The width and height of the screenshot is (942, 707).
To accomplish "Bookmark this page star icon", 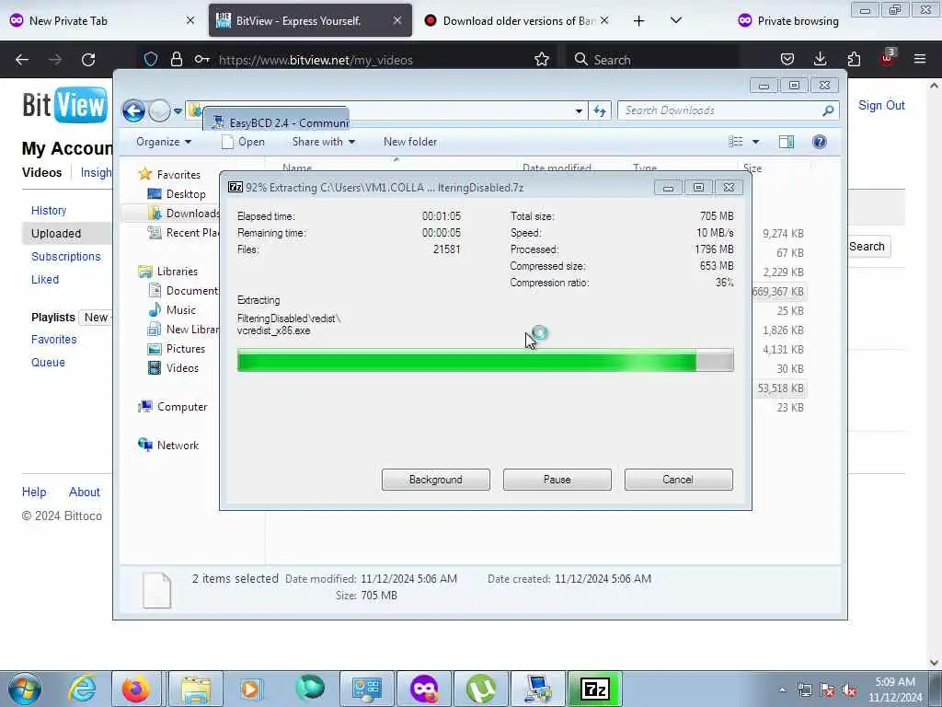I will click(x=541, y=59).
